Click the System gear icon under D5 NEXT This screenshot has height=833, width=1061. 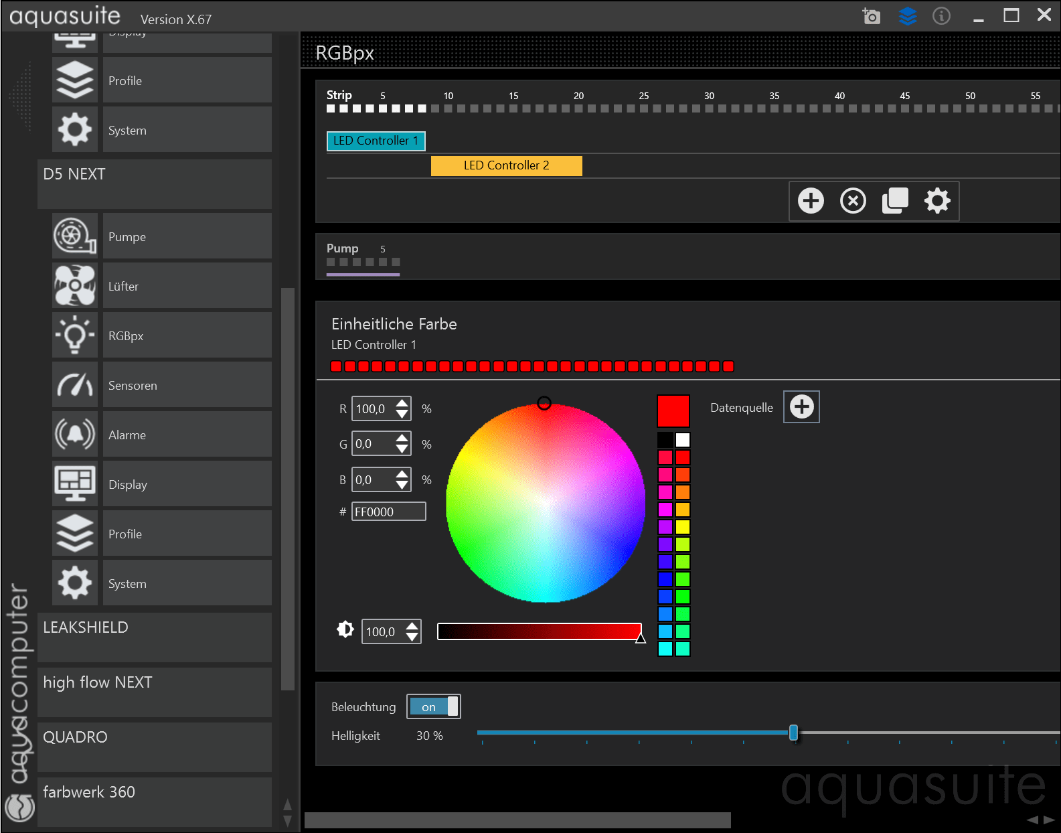(75, 583)
